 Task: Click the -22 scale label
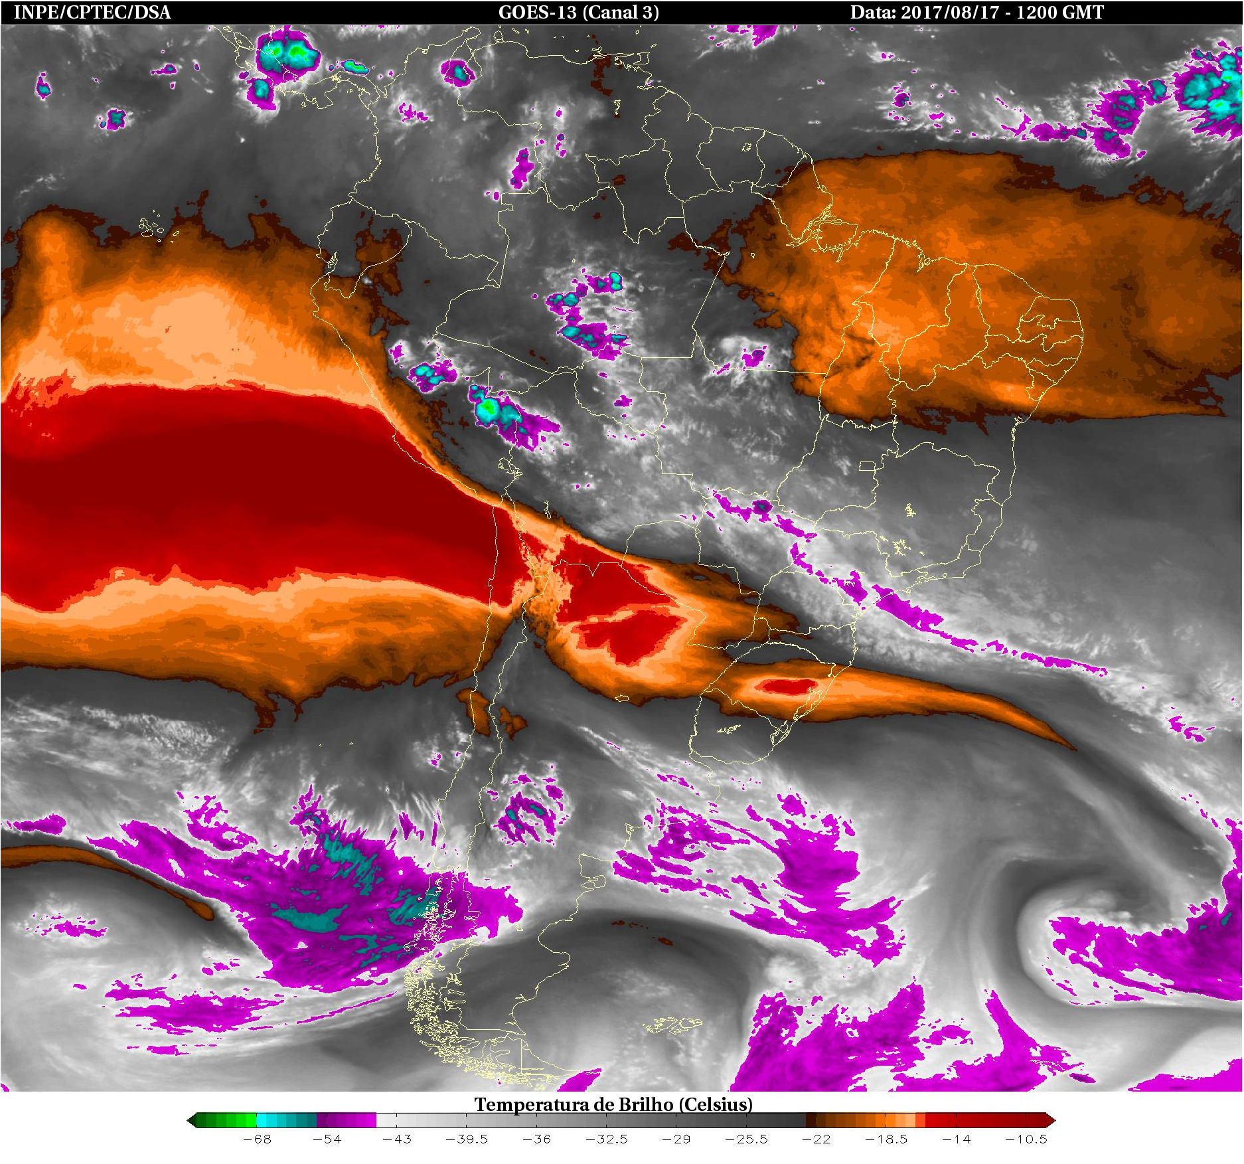(x=816, y=1139)
